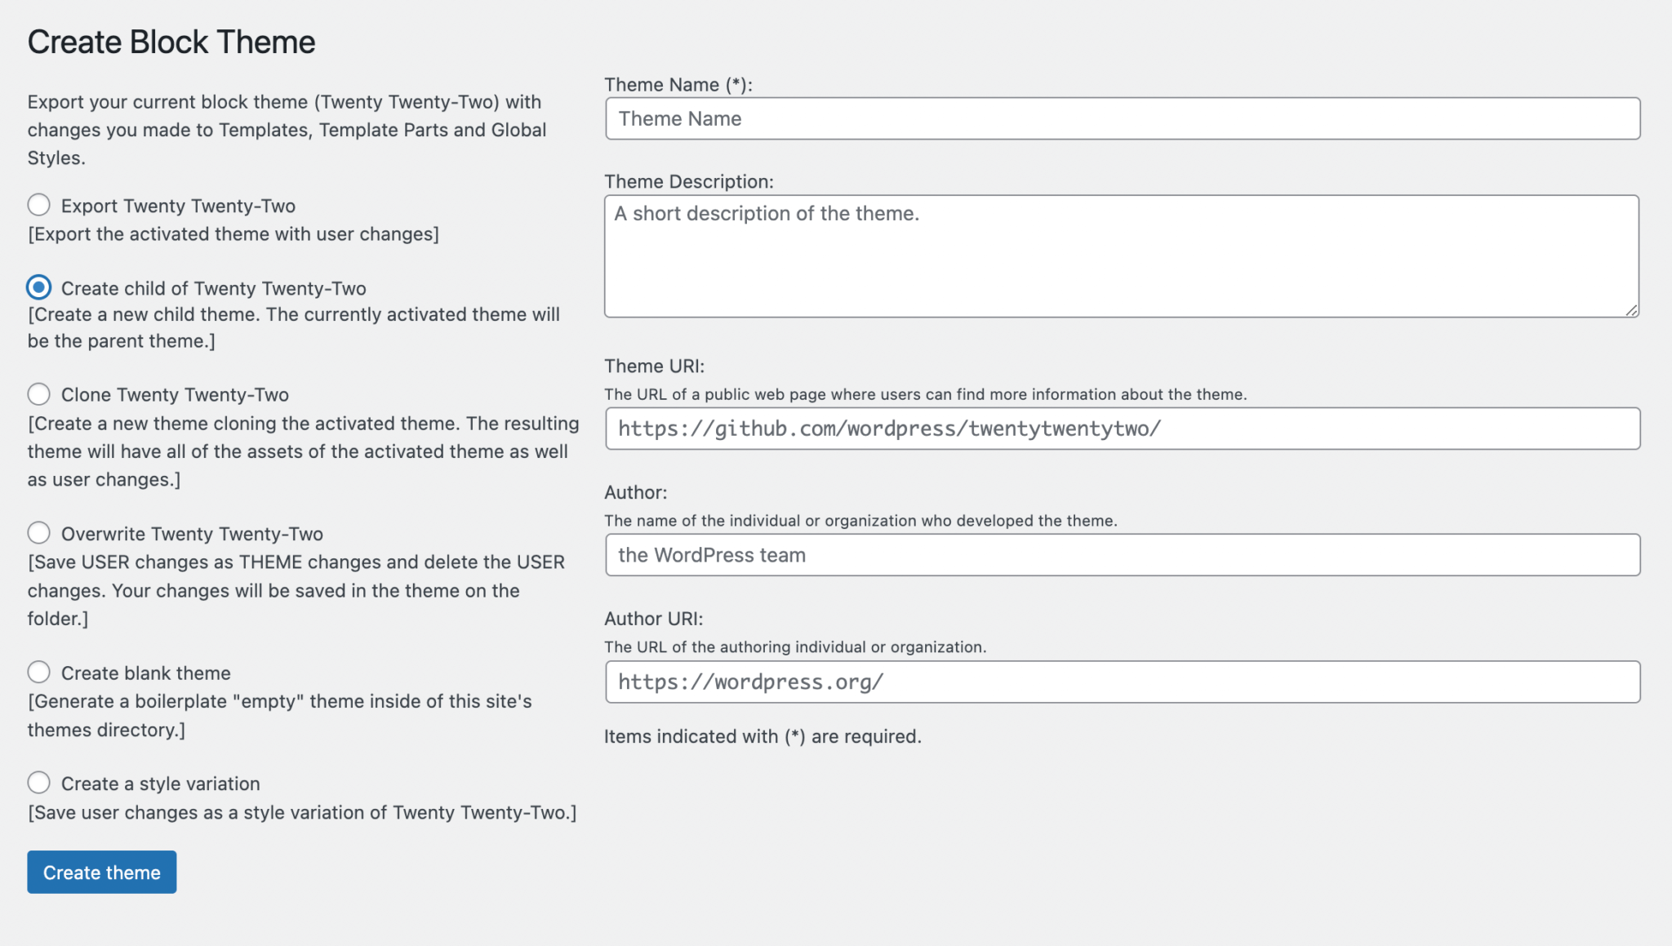This screenshot has width=1672, height=946.
Task: Click inside the Theme Description textarea
Action: click(1122, 256)
